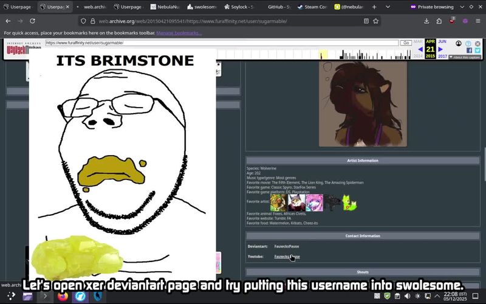Click the shield icon in system tray
This screenshot has width=486, height=304.
[x=386, y=296]
